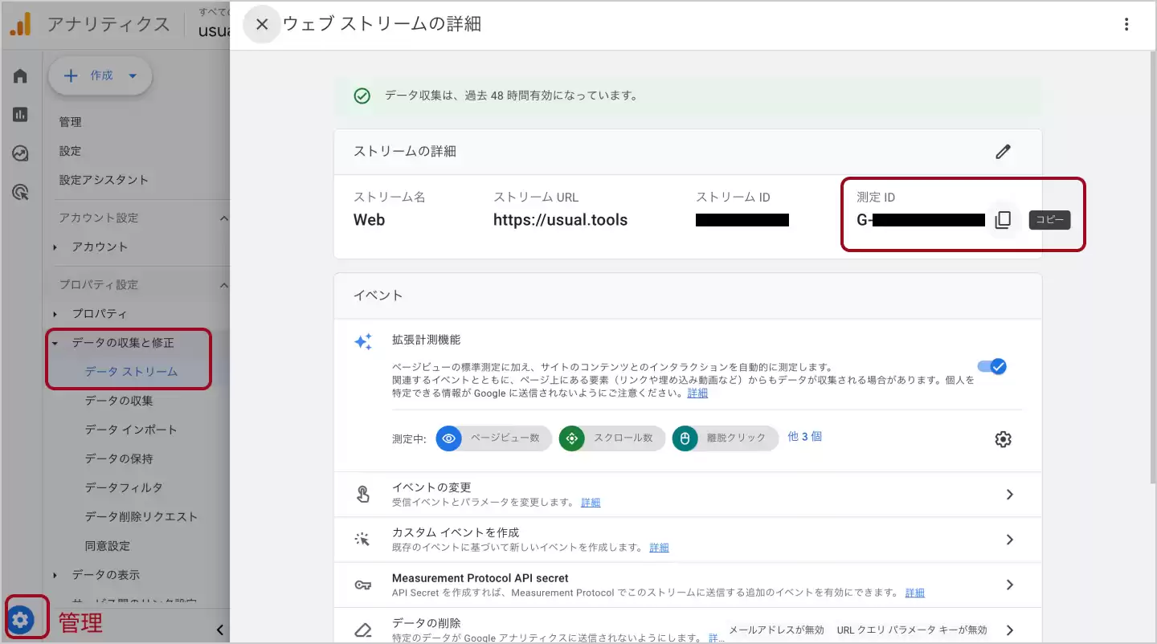Click the pencil icon to edit stream details
The height and width of the screenshot is (644, 1157).
[1003, 152]
